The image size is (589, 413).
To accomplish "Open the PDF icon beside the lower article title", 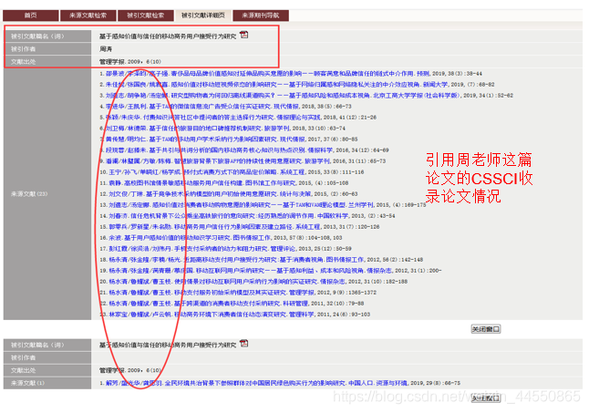I will [244, 344].
